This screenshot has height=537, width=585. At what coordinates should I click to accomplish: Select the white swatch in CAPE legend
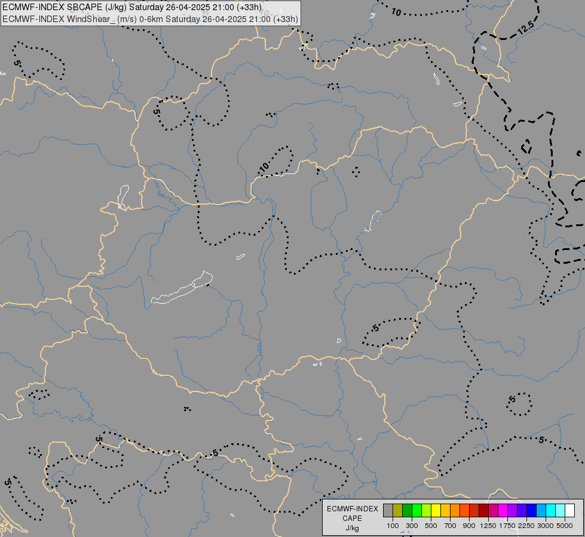569,511
